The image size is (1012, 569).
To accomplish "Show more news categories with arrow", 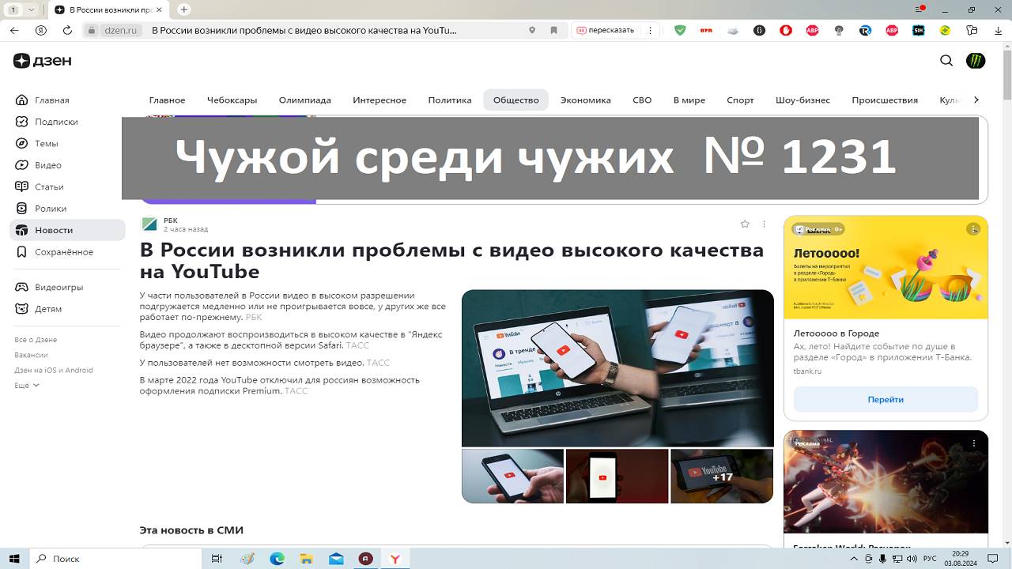I will [x=976, y=100].
